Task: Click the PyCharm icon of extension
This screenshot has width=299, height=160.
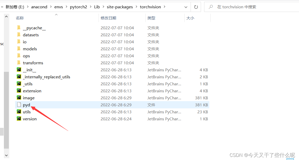Action: (x=19, y=91)
